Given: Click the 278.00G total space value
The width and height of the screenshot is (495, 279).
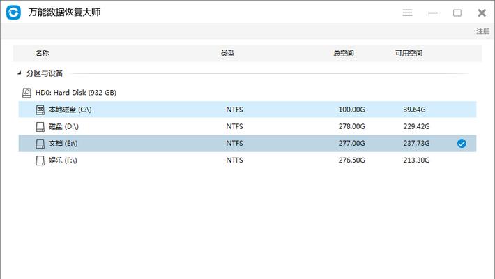Looking at the screenshot, I should [351, 126].
